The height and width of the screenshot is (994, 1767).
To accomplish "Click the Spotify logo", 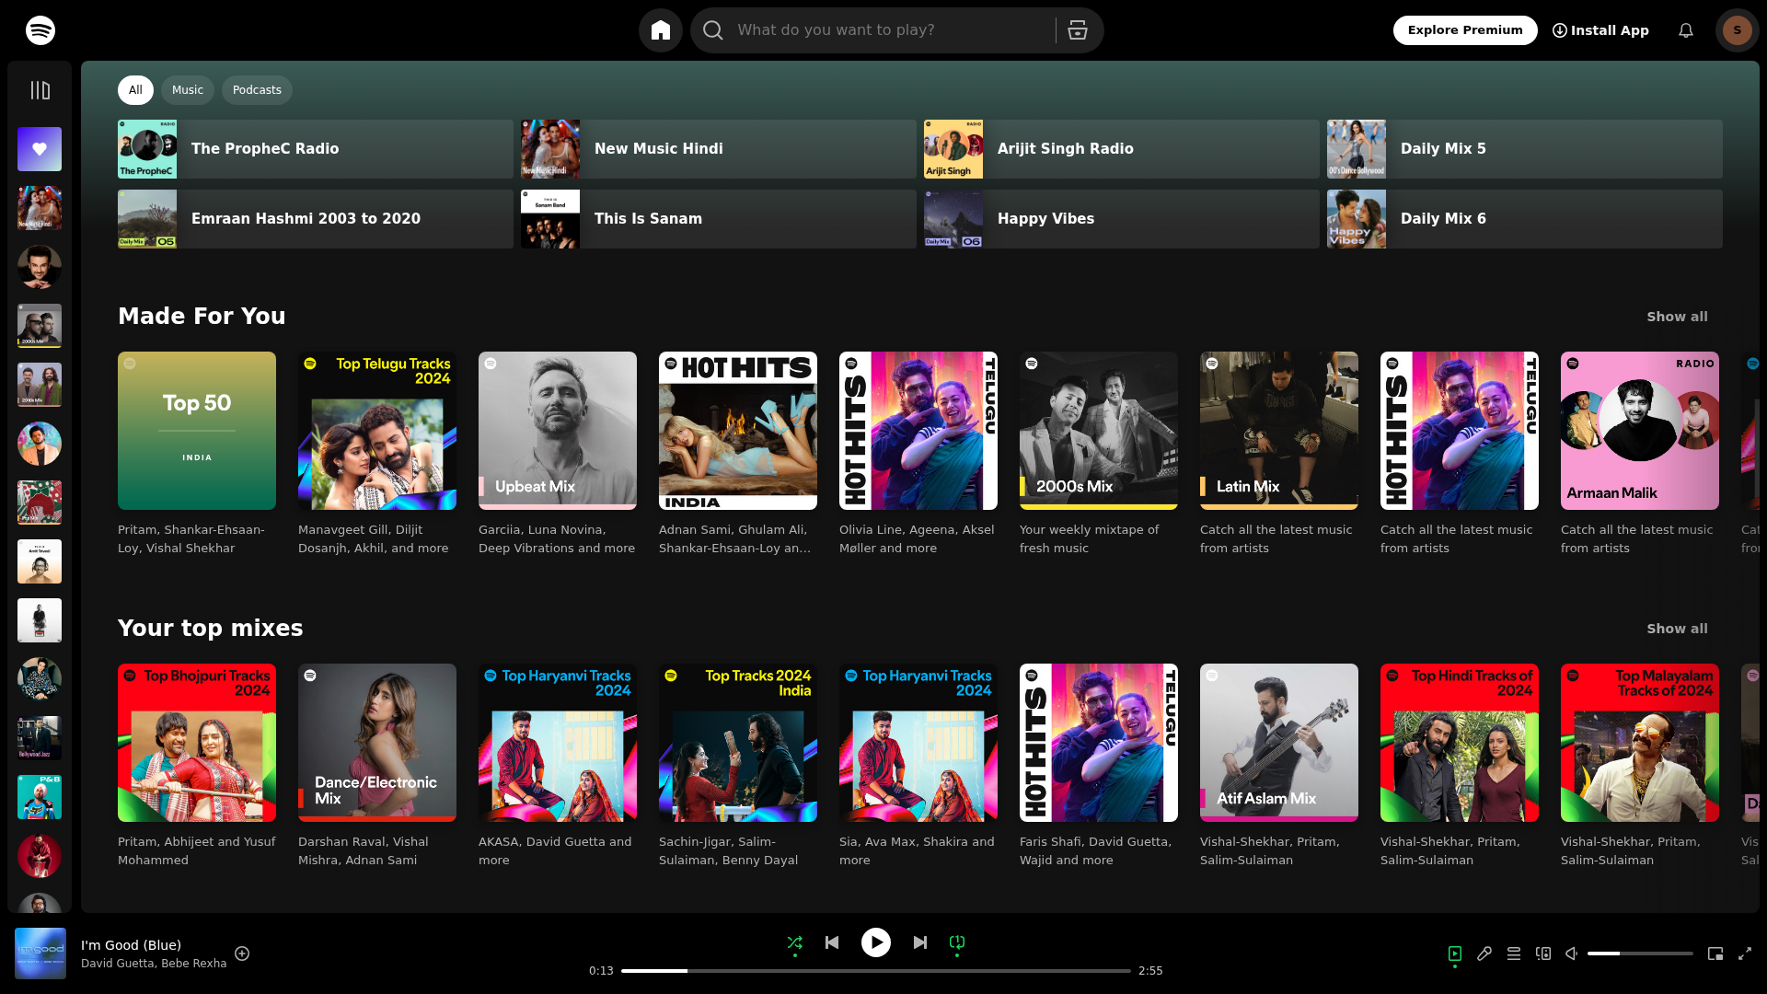I will 40,30.
